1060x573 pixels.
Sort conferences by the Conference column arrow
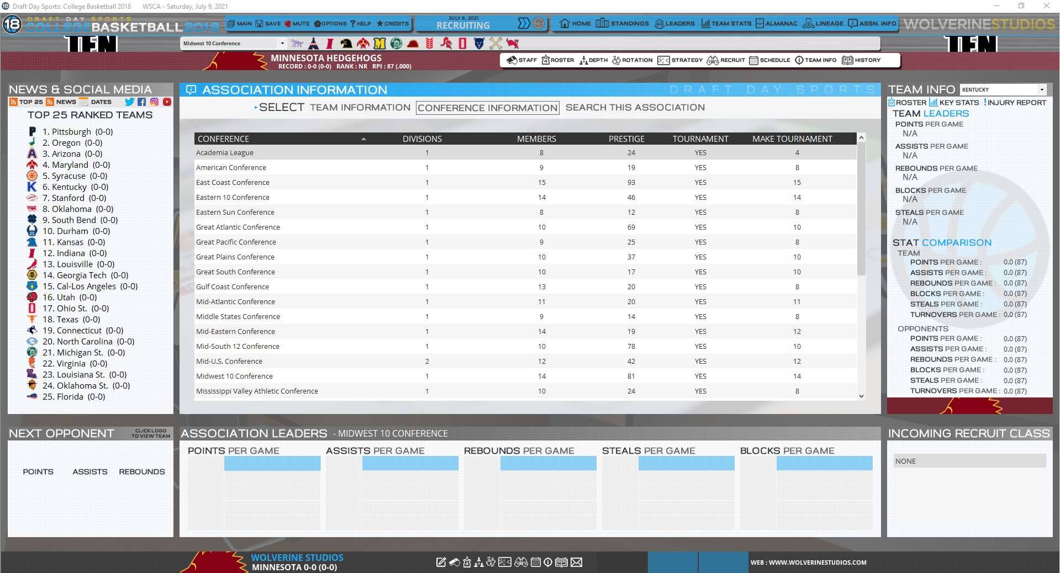(x=363, y=139)
